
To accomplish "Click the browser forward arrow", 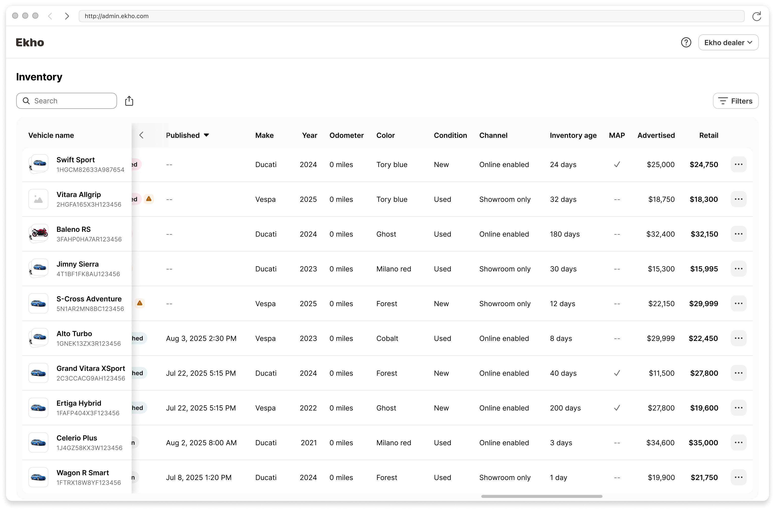I will [67, 16].
